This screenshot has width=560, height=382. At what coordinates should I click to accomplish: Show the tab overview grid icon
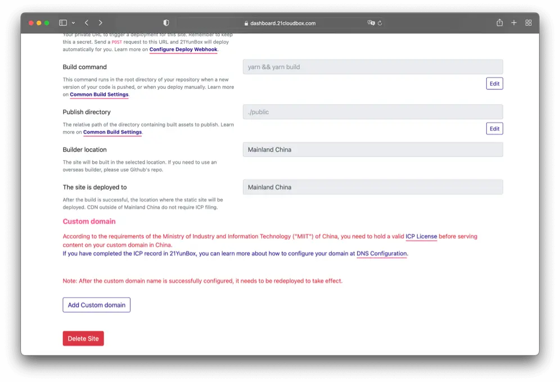[x=529, y=23]
